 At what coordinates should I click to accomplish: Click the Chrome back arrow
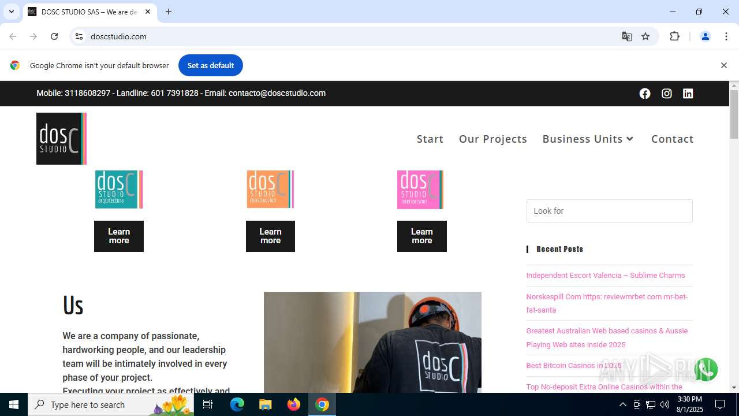point(13,36)
